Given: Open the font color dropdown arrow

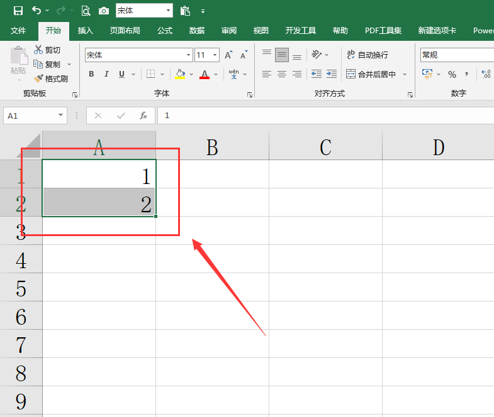Looking at the screenshot, I should coord(216,75).
